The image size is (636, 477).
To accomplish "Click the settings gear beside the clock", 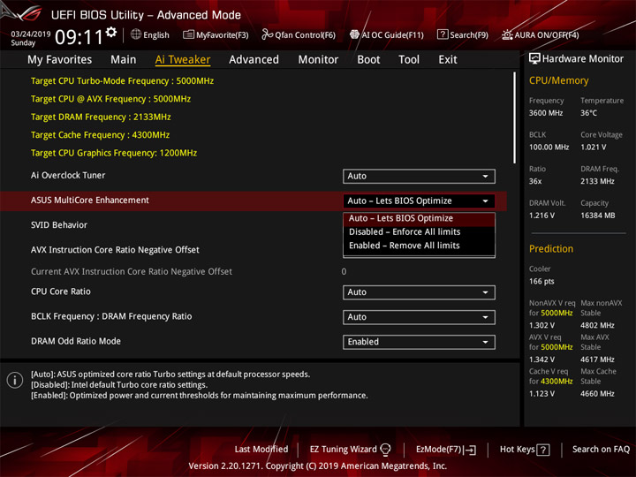I will coord(111,32).
